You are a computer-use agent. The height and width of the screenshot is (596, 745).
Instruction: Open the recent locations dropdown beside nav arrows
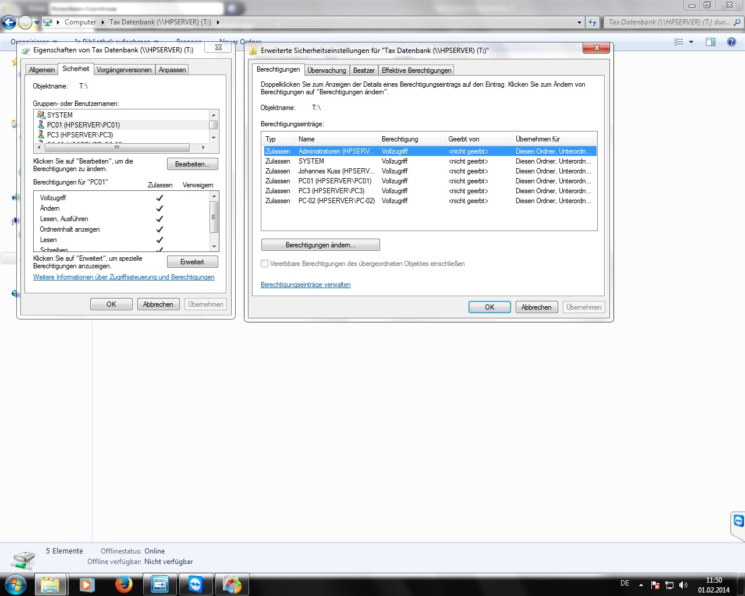pos(37,23)
